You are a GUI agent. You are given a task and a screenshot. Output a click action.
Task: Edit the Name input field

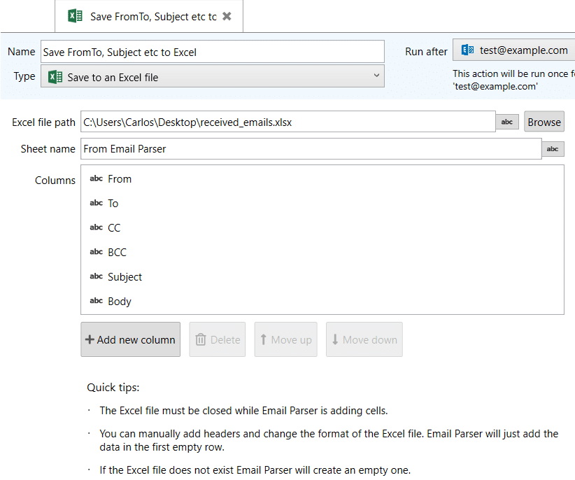213,52
